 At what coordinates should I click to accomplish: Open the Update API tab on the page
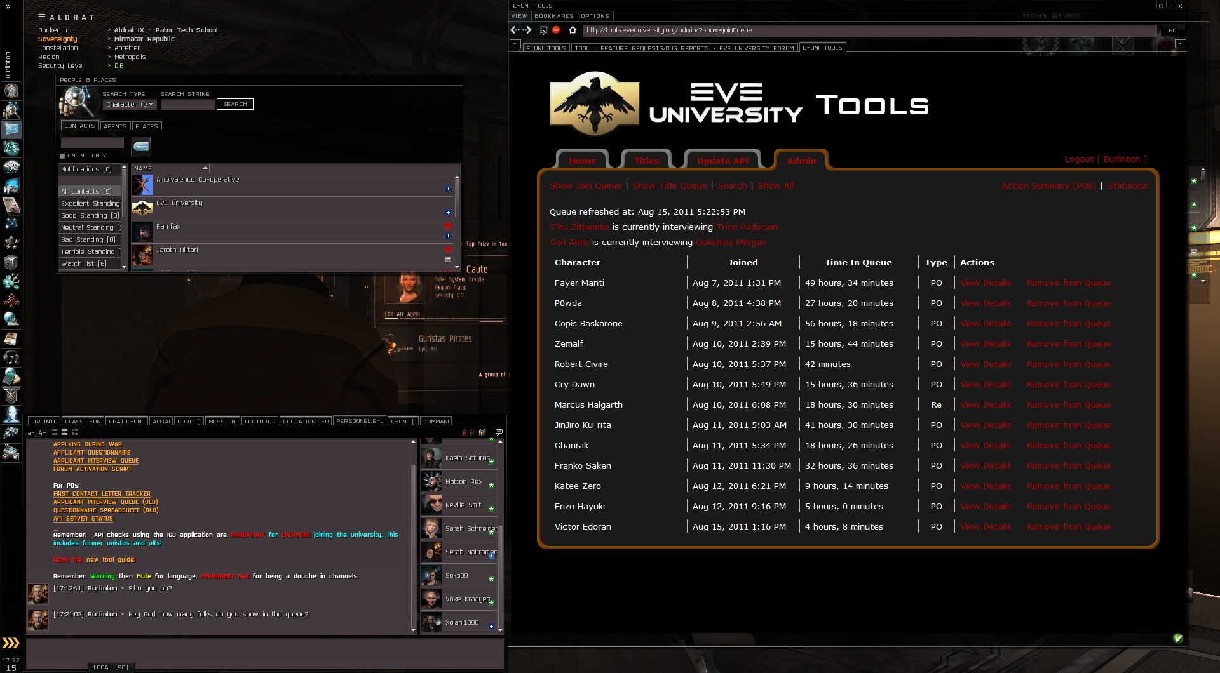pyautogui.click(x=722, y=161)
